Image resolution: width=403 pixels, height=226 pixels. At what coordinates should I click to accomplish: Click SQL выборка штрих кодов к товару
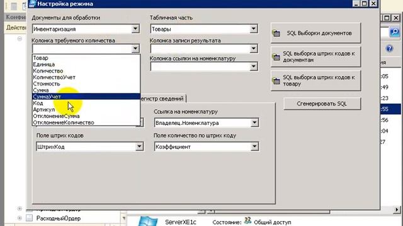[315, 80]
